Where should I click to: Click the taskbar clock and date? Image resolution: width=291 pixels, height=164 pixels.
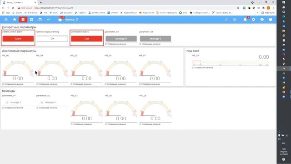click(284, 152)
